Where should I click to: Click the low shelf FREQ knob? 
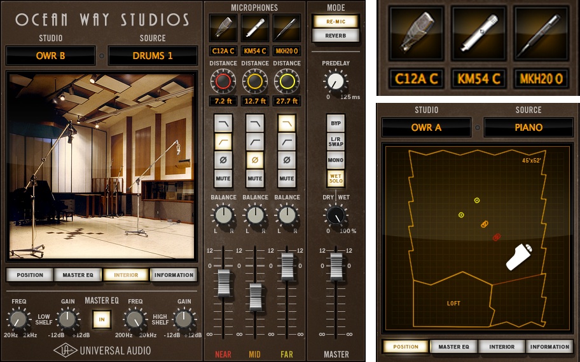(x=18, y=319)
